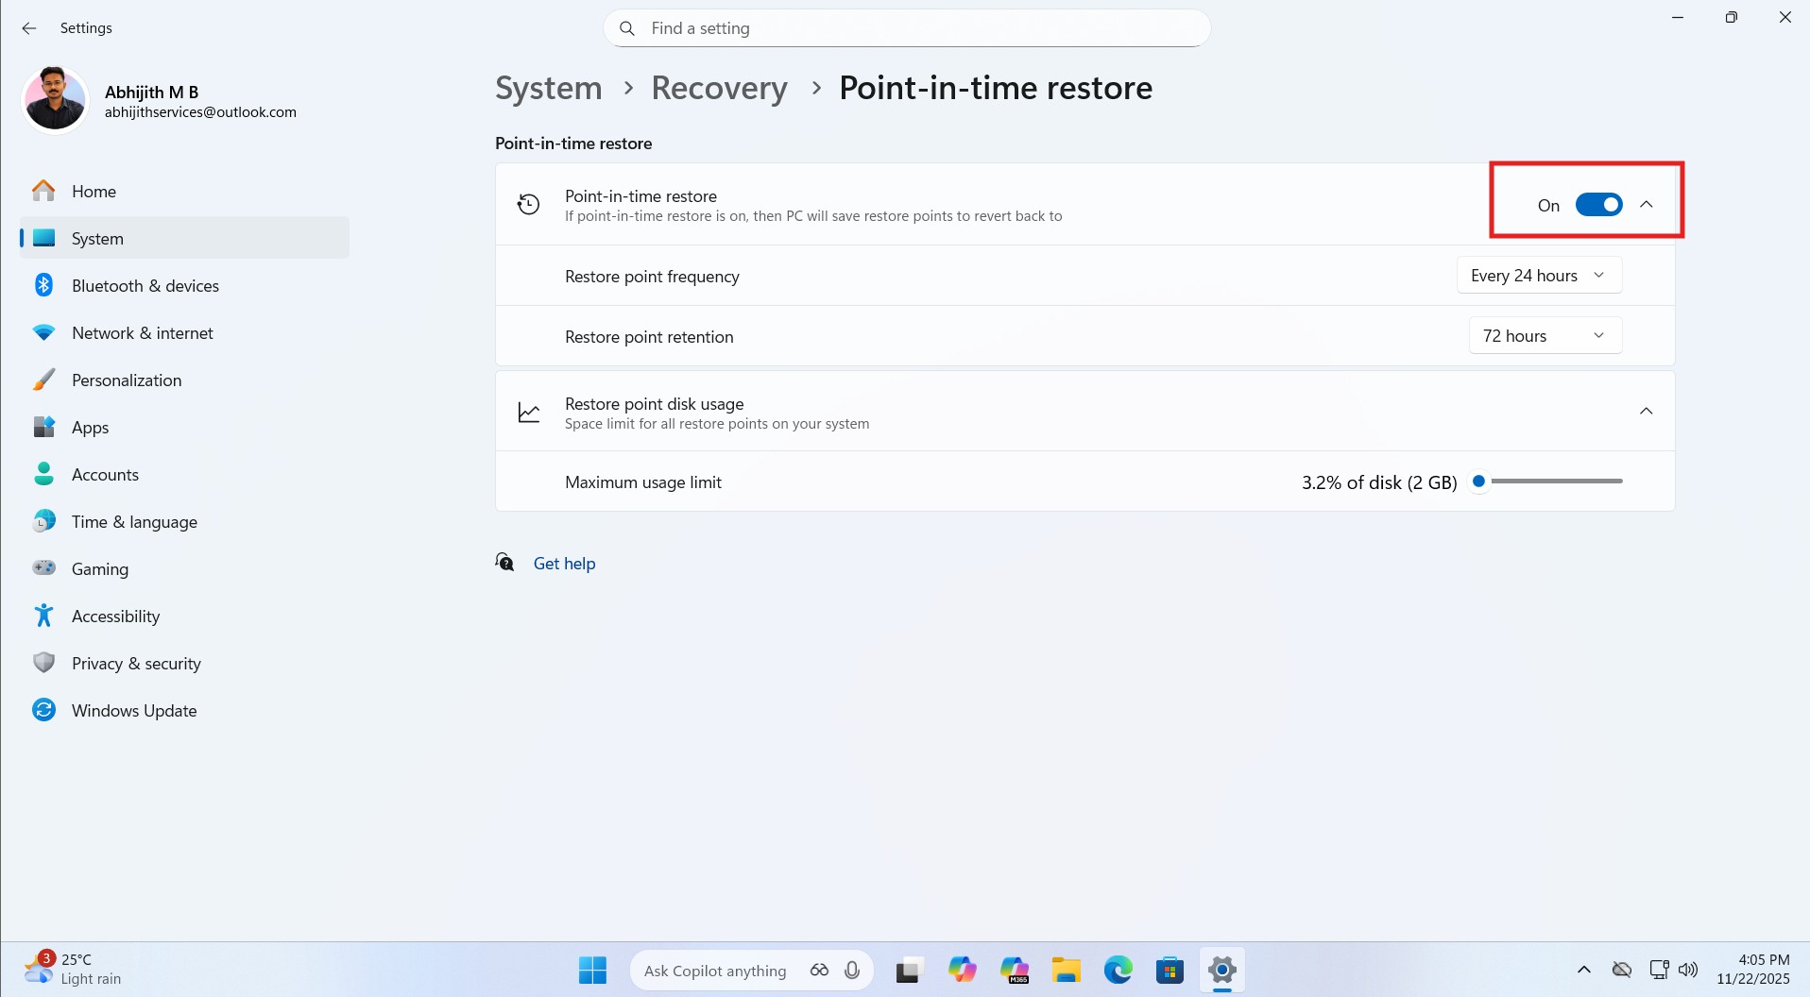Image resolution: width=1810 pixels, height=997 pixels.
Task: Navigate to System via breadcrumb
Action: pyautogui.click(x=548, y=88)
